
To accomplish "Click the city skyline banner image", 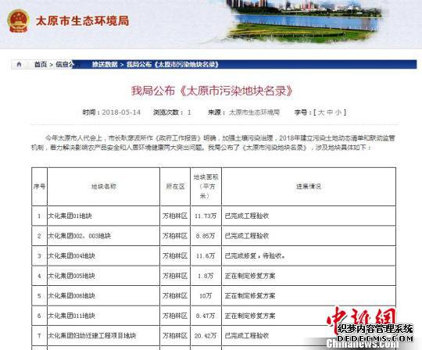I will tap(304, 22).
